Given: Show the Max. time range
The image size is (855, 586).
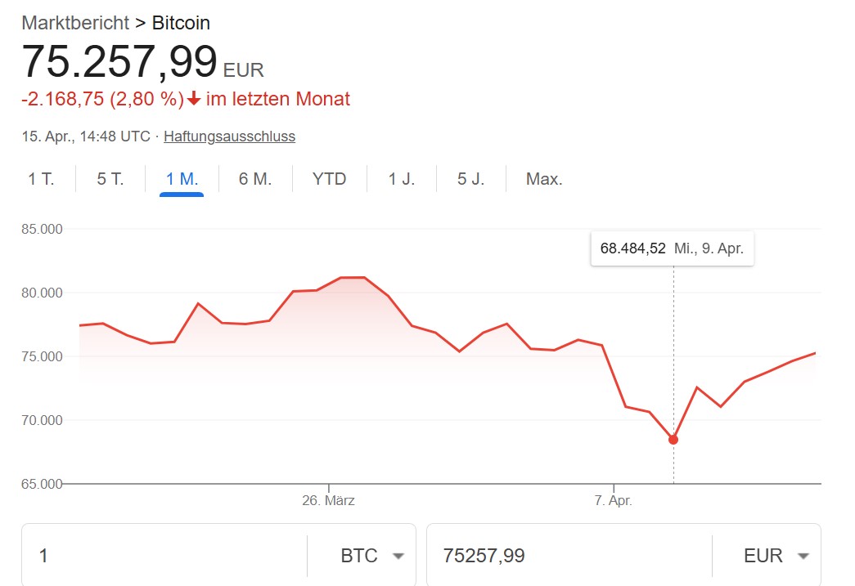Looking at the screenshot, I should click(x=543, y=179).
